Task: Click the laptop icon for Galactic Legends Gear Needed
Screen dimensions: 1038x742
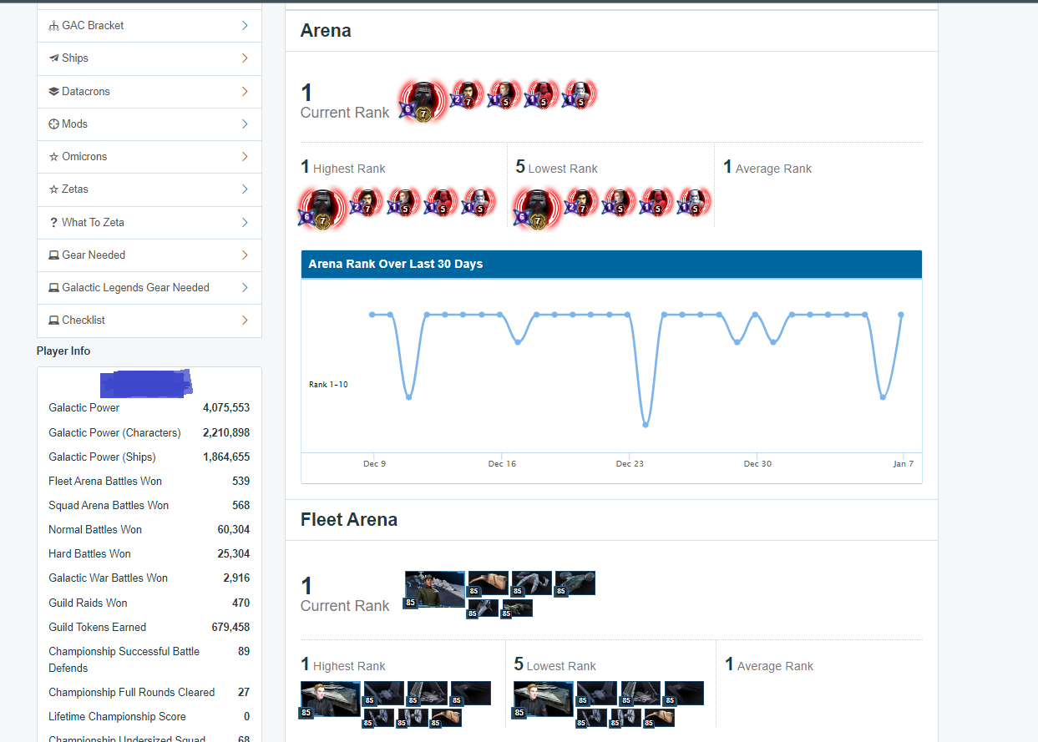Action: [54, 288]
